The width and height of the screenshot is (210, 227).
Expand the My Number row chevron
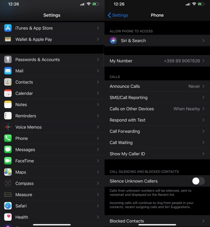click(203, 61)
